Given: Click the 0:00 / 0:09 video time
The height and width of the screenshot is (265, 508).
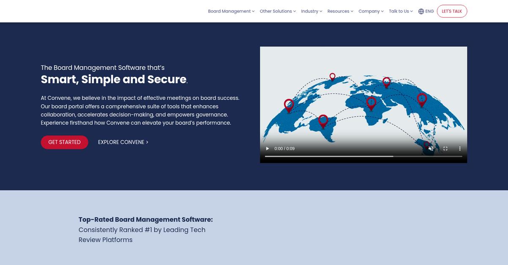Looking at the screenshot, I should point(284,149).
